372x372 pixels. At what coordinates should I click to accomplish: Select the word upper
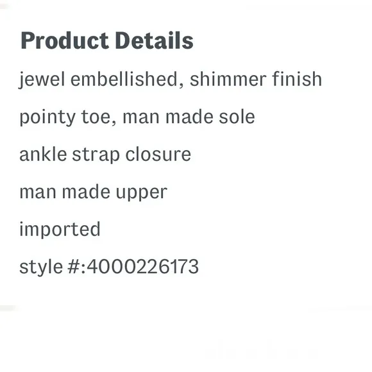click(x=142, y=193)
